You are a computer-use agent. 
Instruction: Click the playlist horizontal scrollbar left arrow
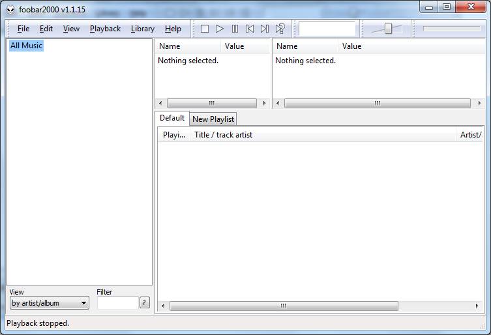click(x=163, y=306)
